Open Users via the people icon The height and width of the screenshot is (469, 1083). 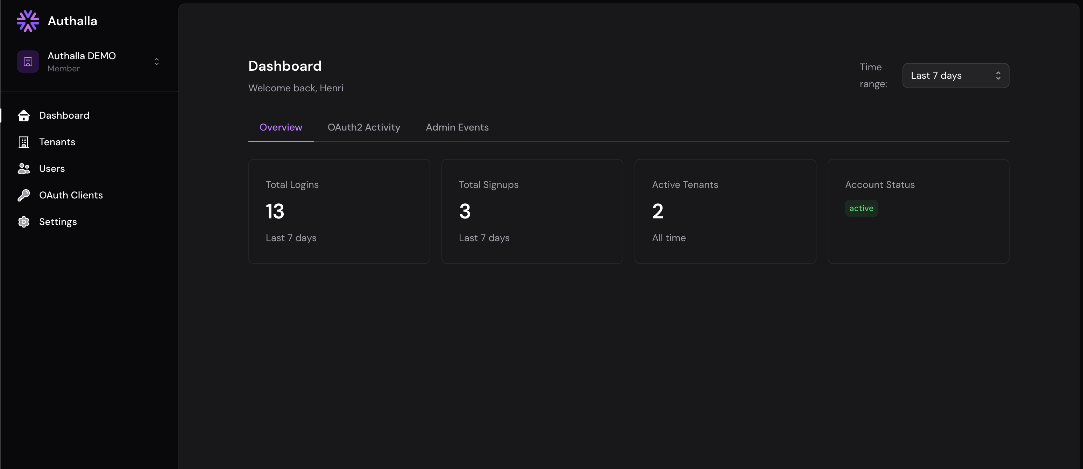[23, 169]
